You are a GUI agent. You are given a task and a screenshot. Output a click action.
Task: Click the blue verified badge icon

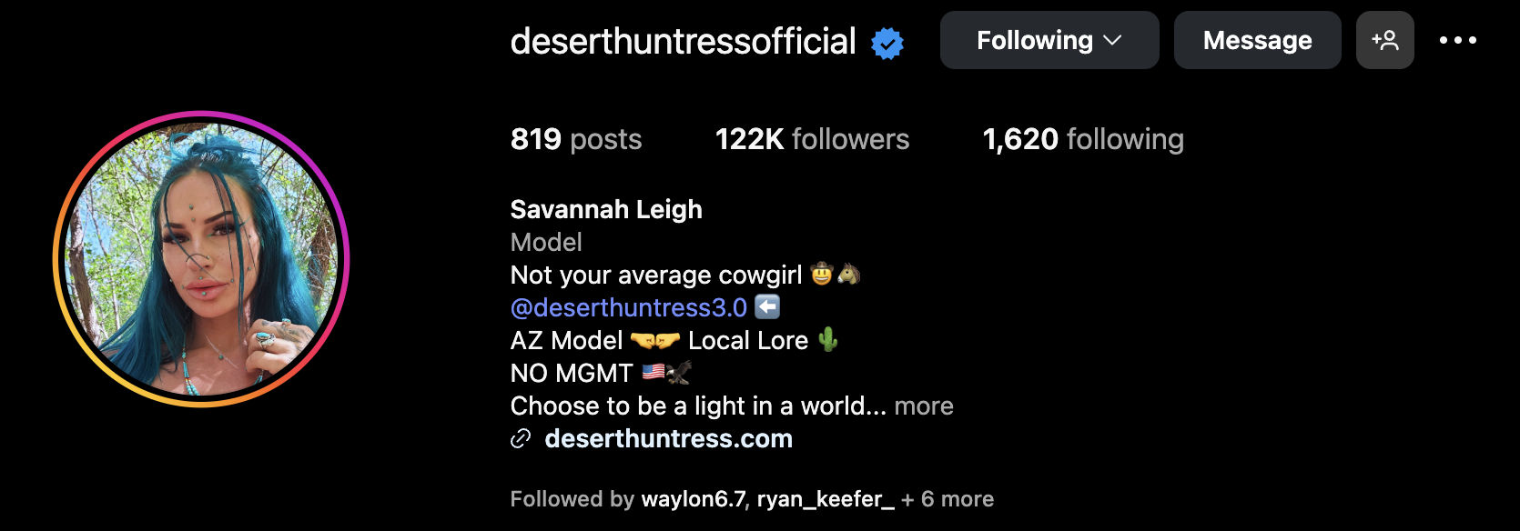[887, 43]
